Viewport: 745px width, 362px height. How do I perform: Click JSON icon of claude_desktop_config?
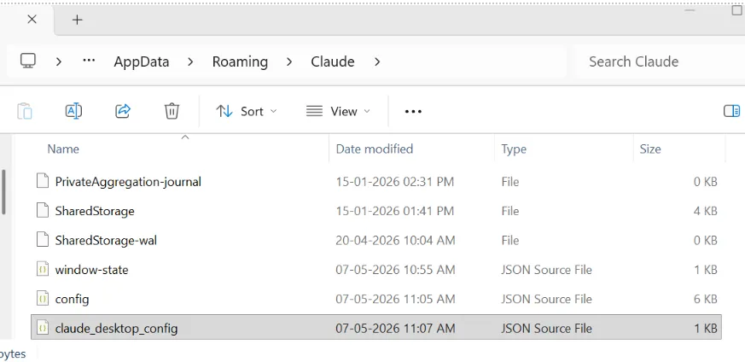click(43, 328)
